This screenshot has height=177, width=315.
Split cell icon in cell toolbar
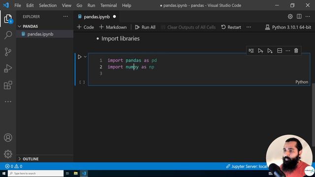[x=280, y=51]
